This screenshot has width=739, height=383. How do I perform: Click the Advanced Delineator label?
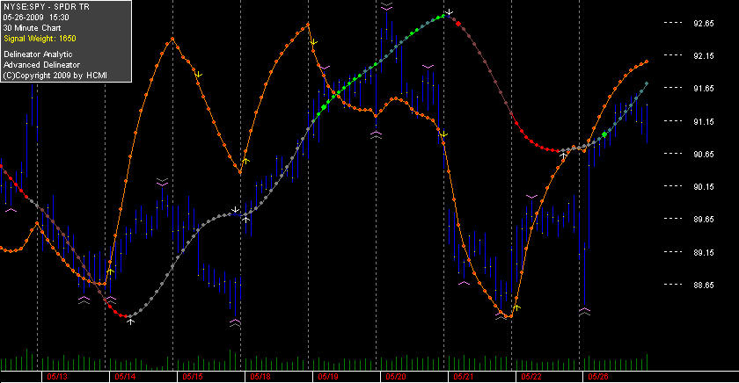point(41,65)
